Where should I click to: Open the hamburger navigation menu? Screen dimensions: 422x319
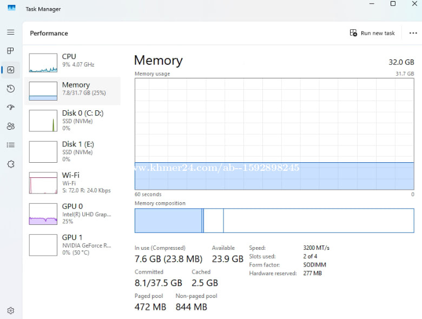10,32
